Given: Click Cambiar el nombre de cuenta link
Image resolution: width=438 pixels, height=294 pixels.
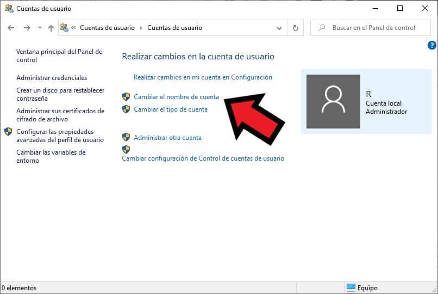Looking at the screenshot, I should tap(176, 97).
